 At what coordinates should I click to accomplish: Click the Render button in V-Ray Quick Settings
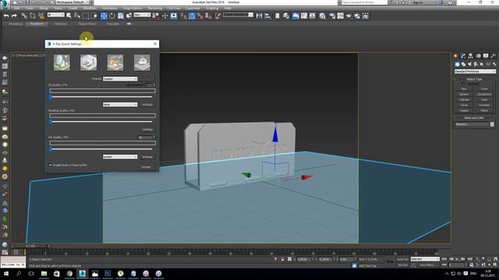point(146,167)
